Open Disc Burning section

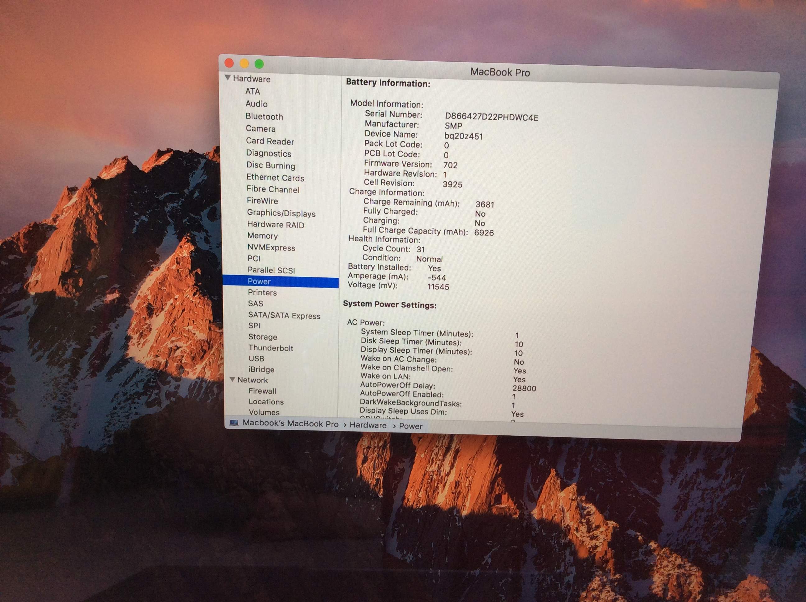(x=271, y=165)
